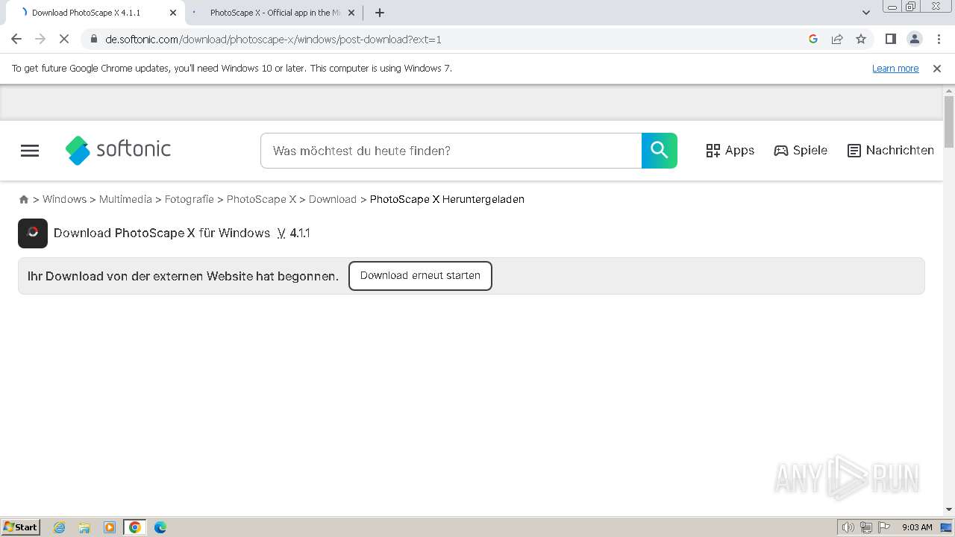Open media player from taskbar

point(110,527)
